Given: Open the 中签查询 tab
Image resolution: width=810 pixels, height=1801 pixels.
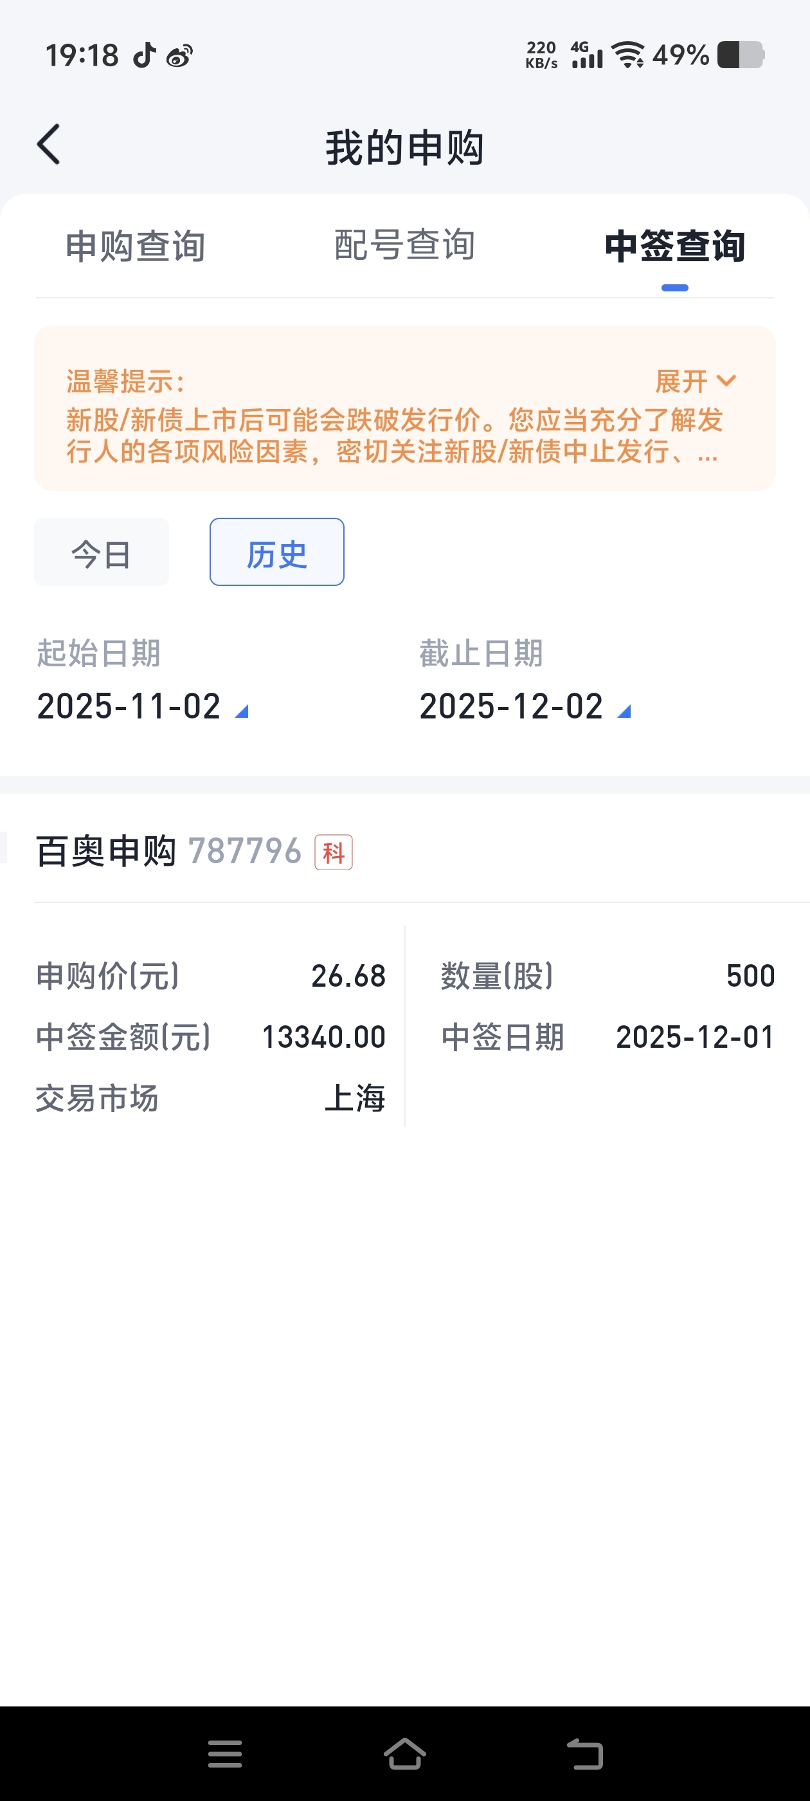Looking at the screenshot, I should pos(674,246).
